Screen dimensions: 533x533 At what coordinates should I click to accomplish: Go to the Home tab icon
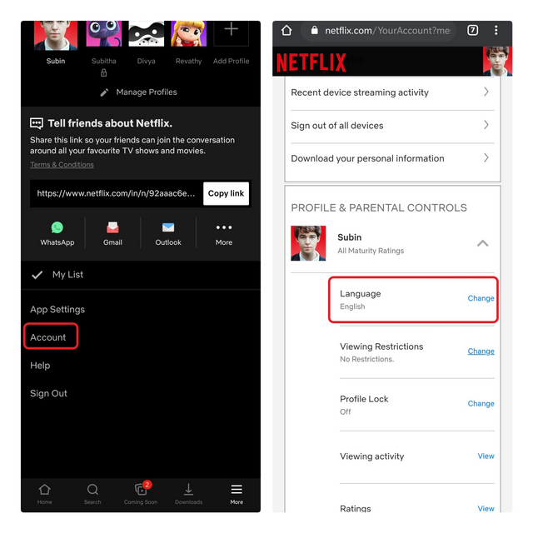click(x=44, y=490)
